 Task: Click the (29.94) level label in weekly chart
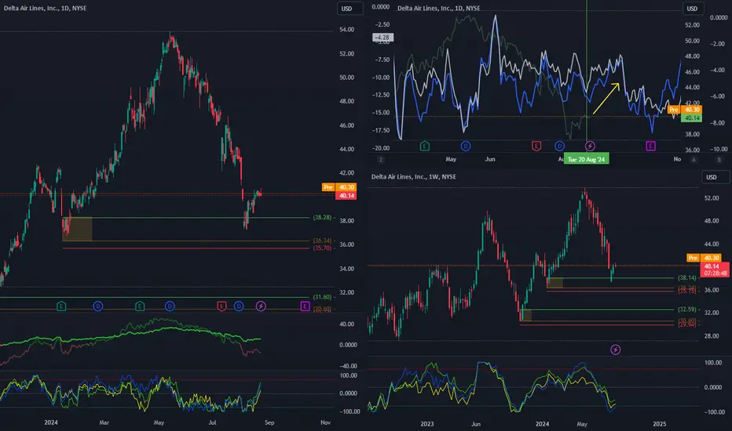[686, 324]
